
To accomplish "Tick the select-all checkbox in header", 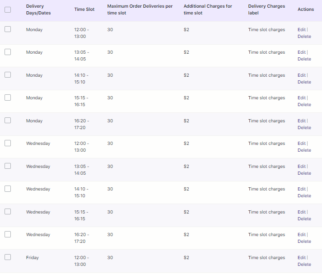I will [x=8, y=9].
